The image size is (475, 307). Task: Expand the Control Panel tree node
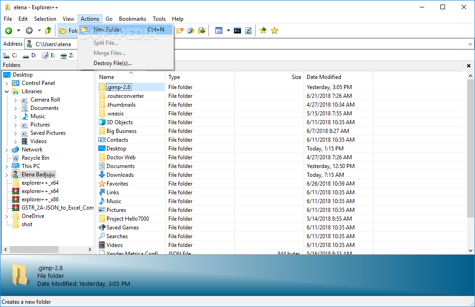point(6,83)
